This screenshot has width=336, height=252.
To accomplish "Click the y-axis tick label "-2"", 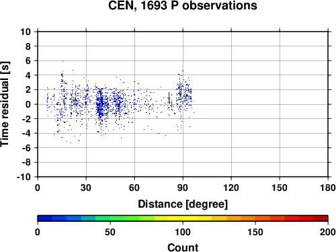I will click(x=26, y=119).
